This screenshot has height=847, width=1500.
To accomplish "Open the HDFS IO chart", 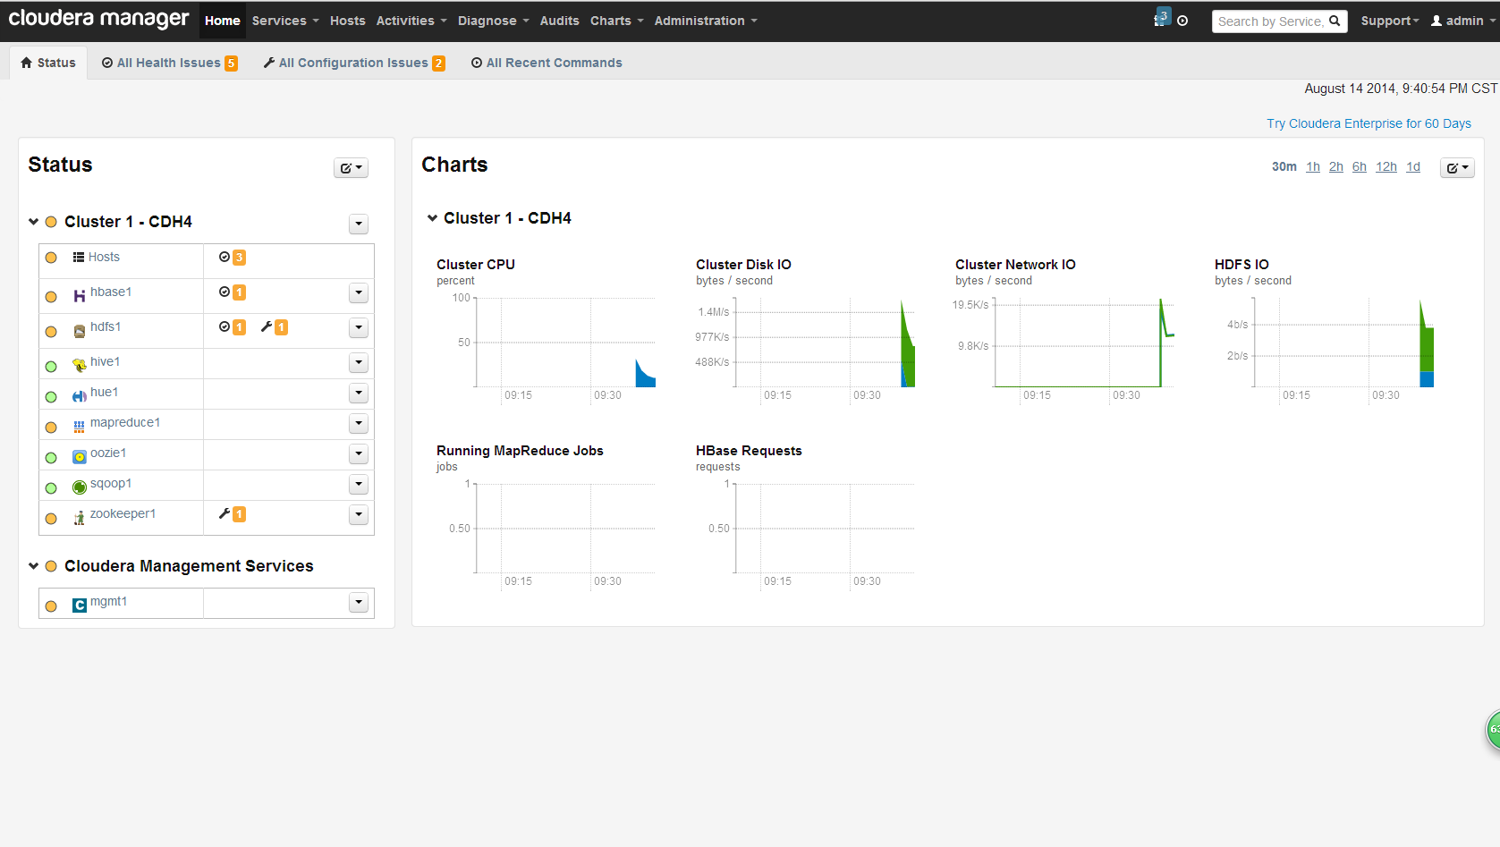I will [1325, 332].
